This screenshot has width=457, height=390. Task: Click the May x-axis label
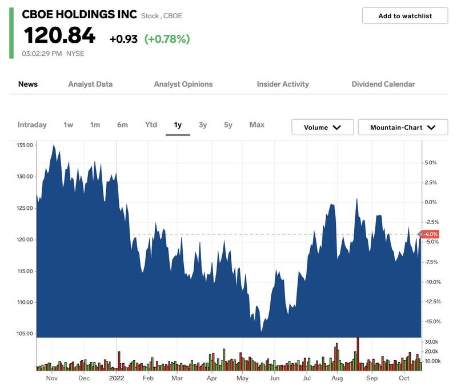[242, 378]
